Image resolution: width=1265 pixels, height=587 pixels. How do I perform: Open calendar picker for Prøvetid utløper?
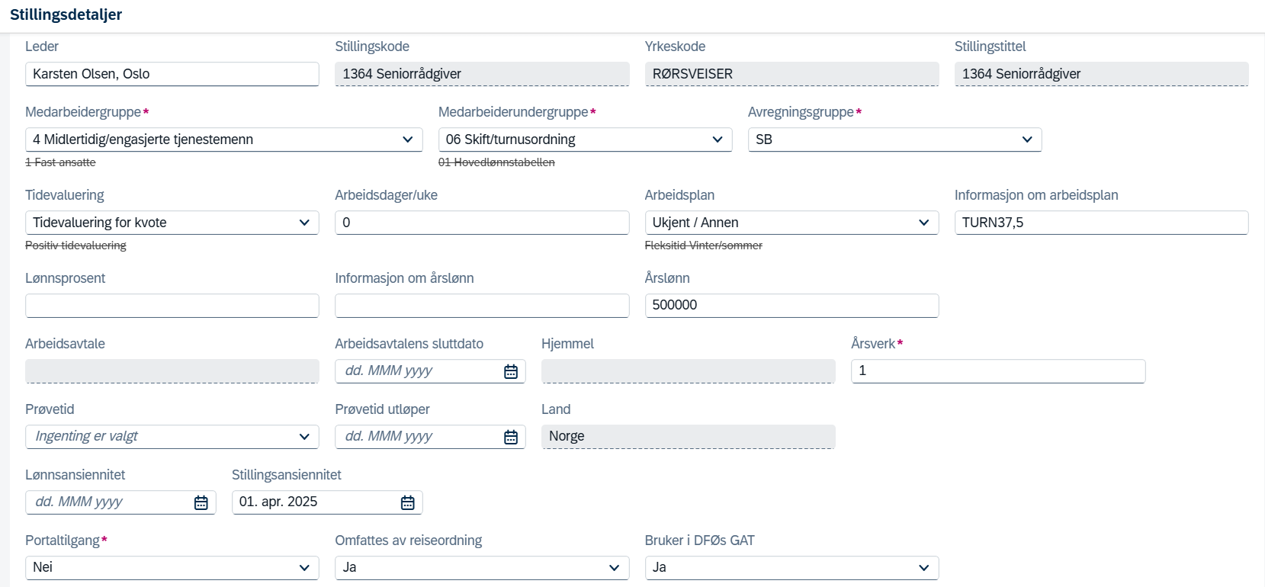click(x=511, y=437)
